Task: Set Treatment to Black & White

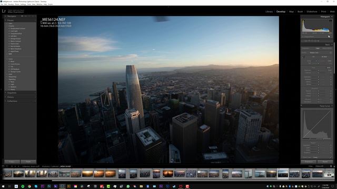Action: (x=327, y=48)
